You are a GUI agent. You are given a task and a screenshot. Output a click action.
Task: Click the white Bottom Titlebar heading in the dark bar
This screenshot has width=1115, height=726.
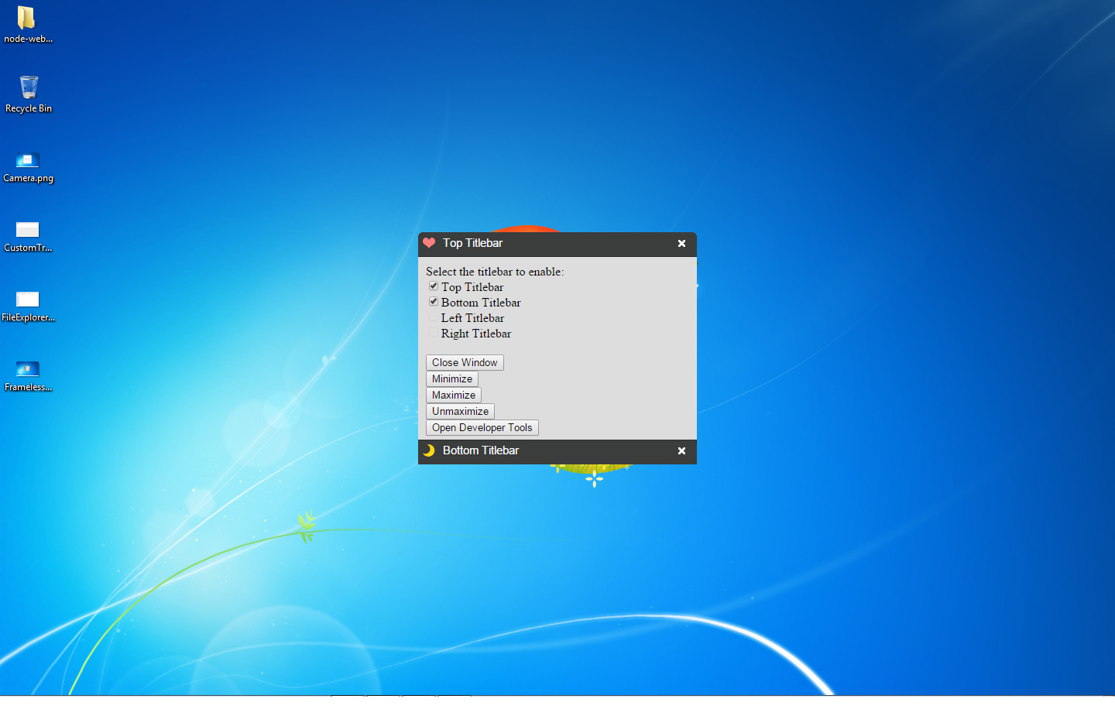(480, 450)
